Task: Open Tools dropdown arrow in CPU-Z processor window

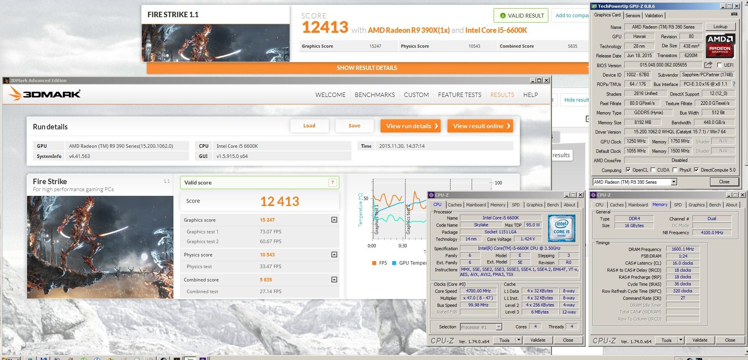Action: click(519, 340)
